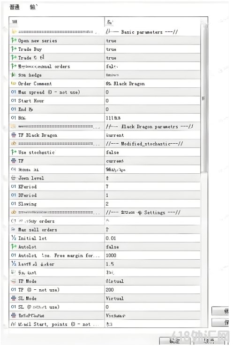Image resolution: width=233 pixels, height=348 pixels.
Task: Click the green arrow icon beside Trade Buy
Action: pyautogui.click(x=14, y=49)
